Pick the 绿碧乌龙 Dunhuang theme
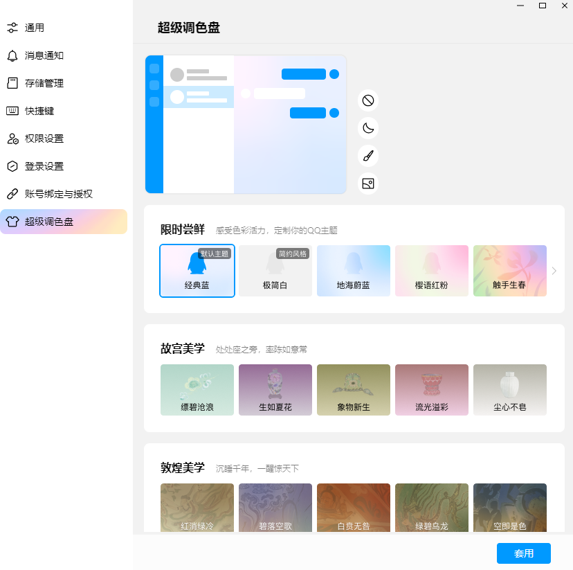Viewport: 573px width, 570px height. (432, 508)
